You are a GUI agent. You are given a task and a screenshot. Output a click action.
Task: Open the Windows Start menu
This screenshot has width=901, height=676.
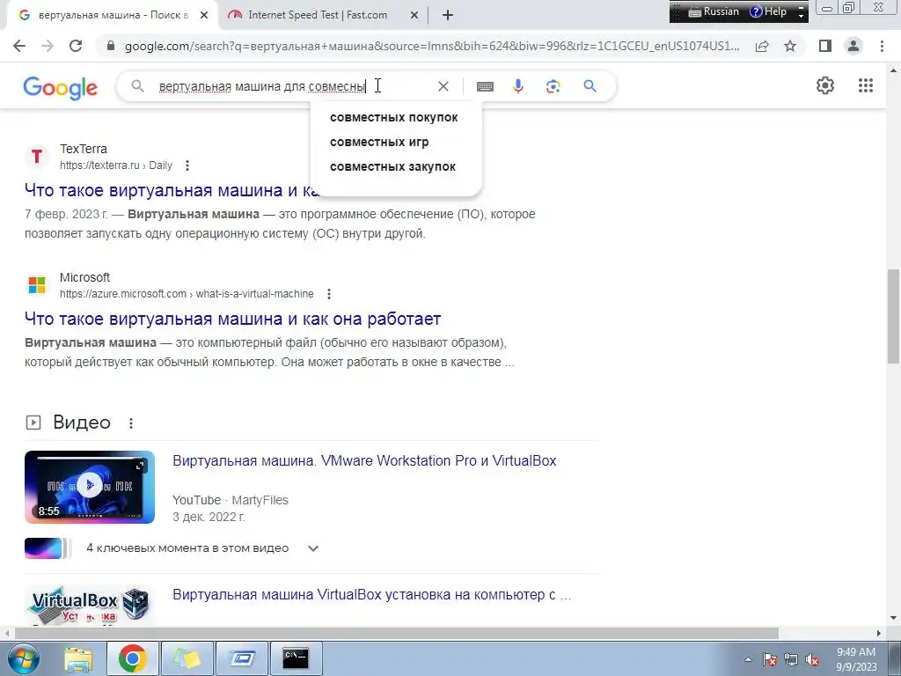click(23, 658)
